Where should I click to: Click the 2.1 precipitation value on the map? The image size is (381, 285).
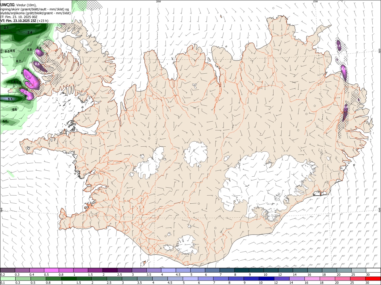[x=6, y=28]
